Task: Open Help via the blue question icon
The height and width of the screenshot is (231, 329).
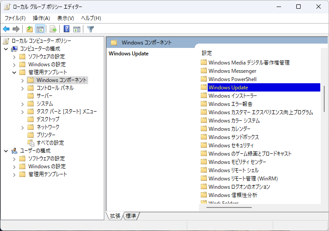Action: [66, 29]
